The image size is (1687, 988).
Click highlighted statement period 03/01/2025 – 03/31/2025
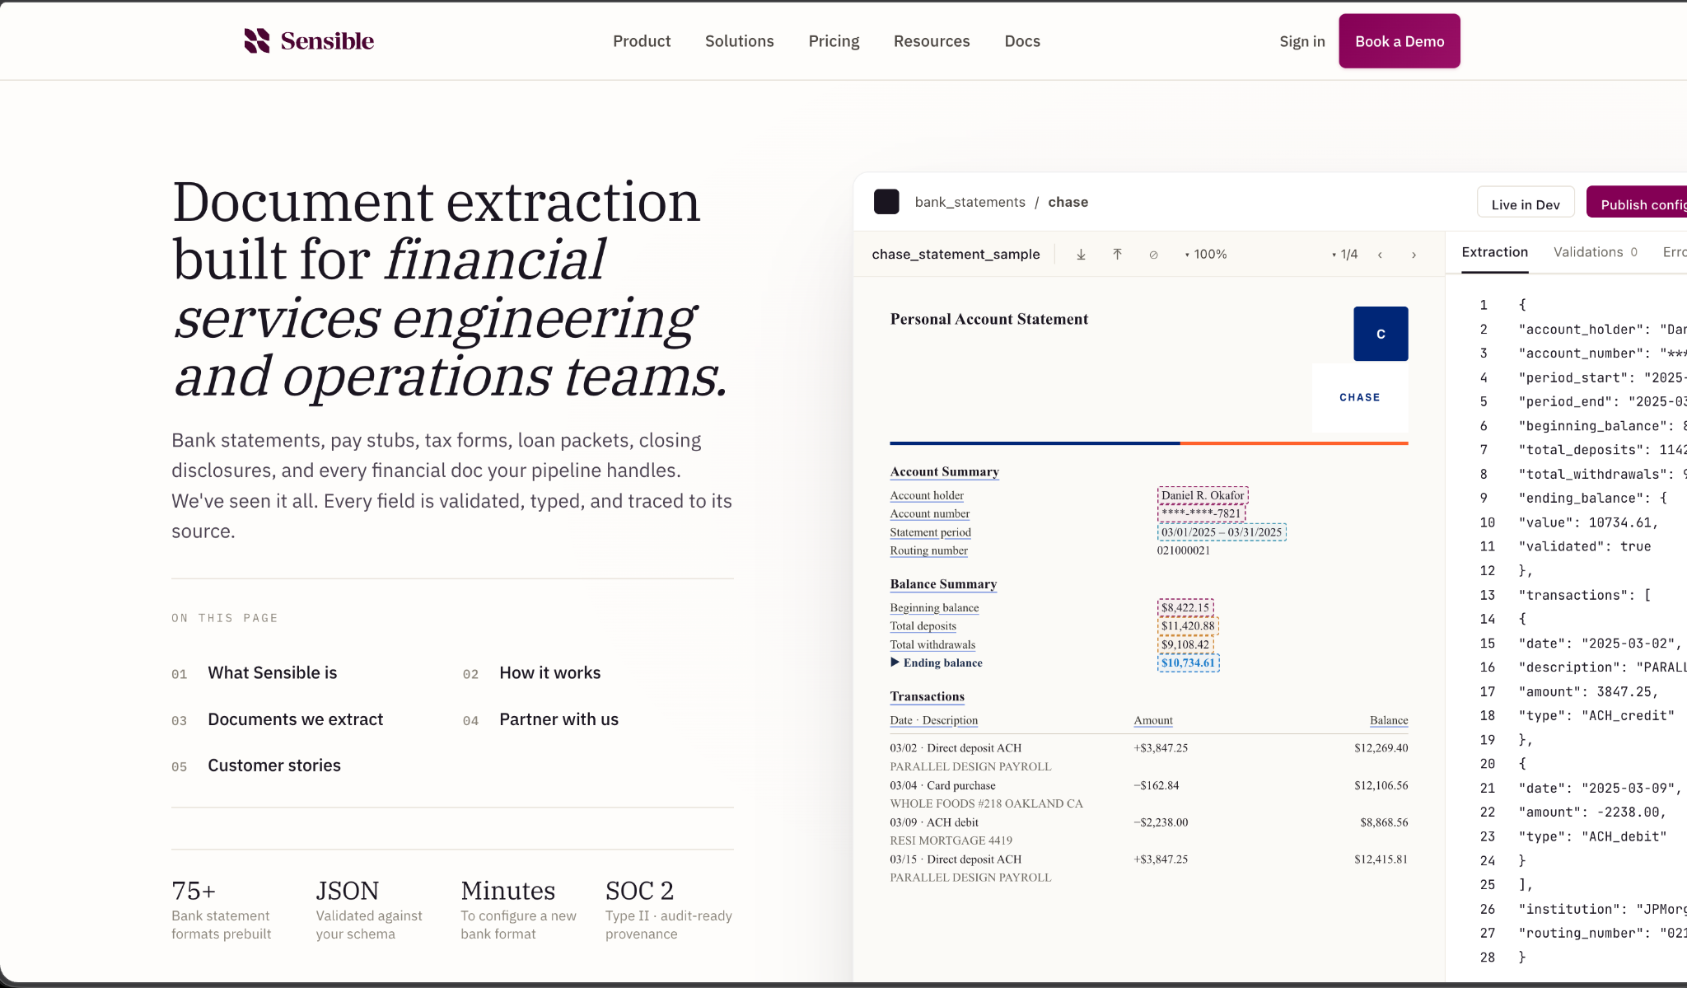1222,532
